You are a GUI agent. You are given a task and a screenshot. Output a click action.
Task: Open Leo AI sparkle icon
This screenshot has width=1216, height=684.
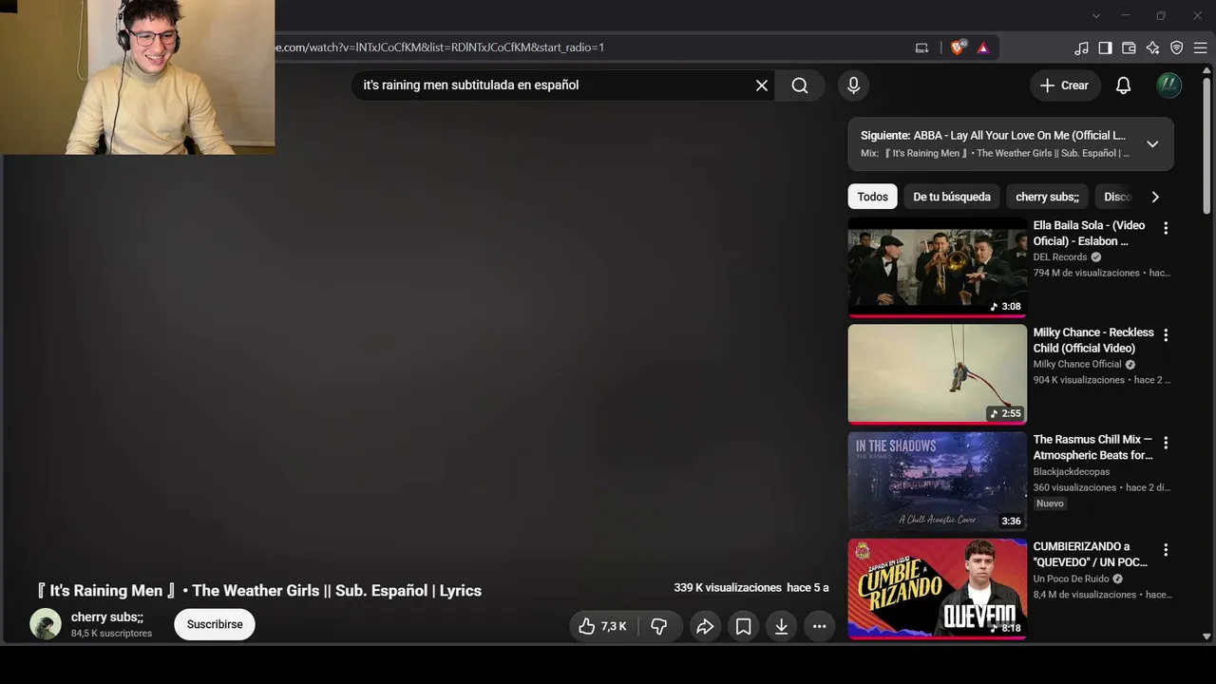point(1152,47)
